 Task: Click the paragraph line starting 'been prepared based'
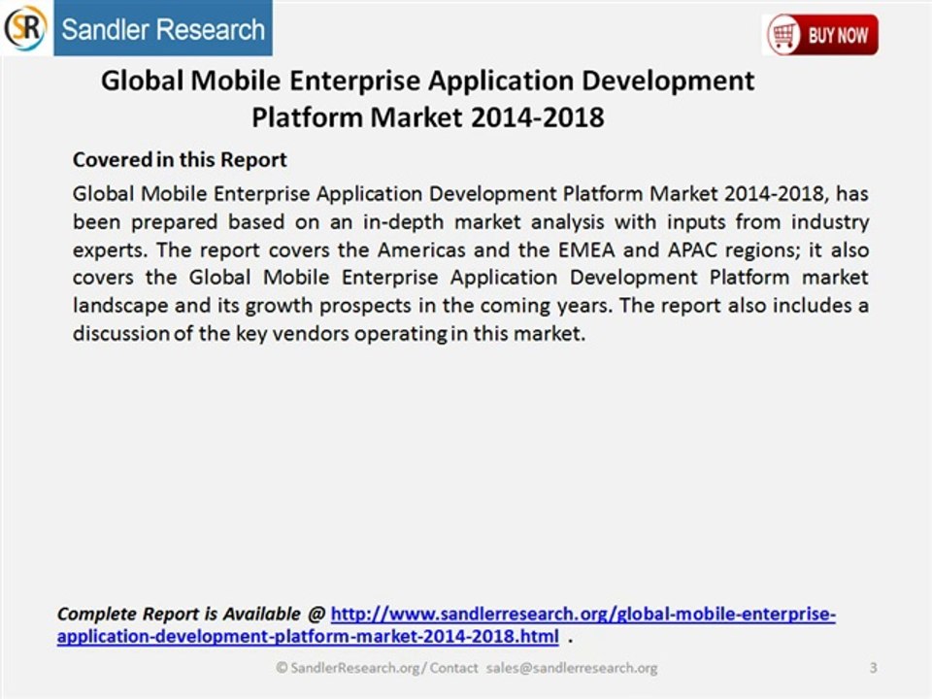[x=471, y=222]
